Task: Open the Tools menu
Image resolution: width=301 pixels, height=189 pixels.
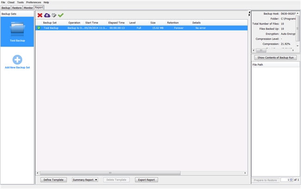Action: (20, 2)
